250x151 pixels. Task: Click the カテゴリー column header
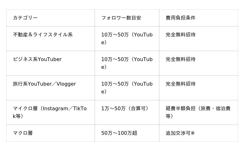25,18
